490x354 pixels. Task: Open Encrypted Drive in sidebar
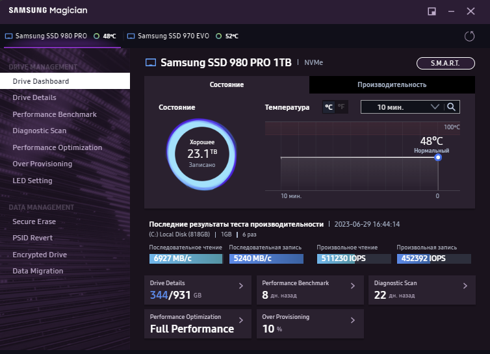tap(40, 255)
